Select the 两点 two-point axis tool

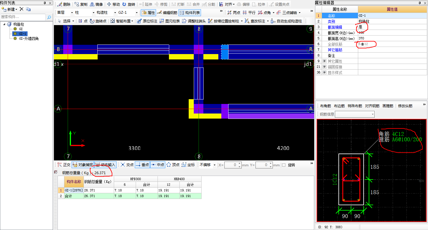234,13
